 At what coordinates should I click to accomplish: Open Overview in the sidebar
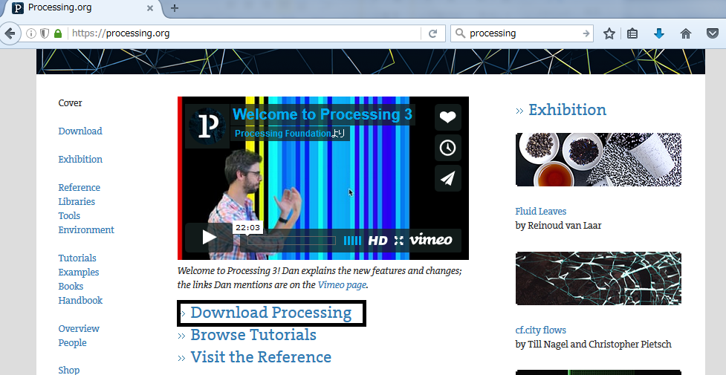click(79, 328)
